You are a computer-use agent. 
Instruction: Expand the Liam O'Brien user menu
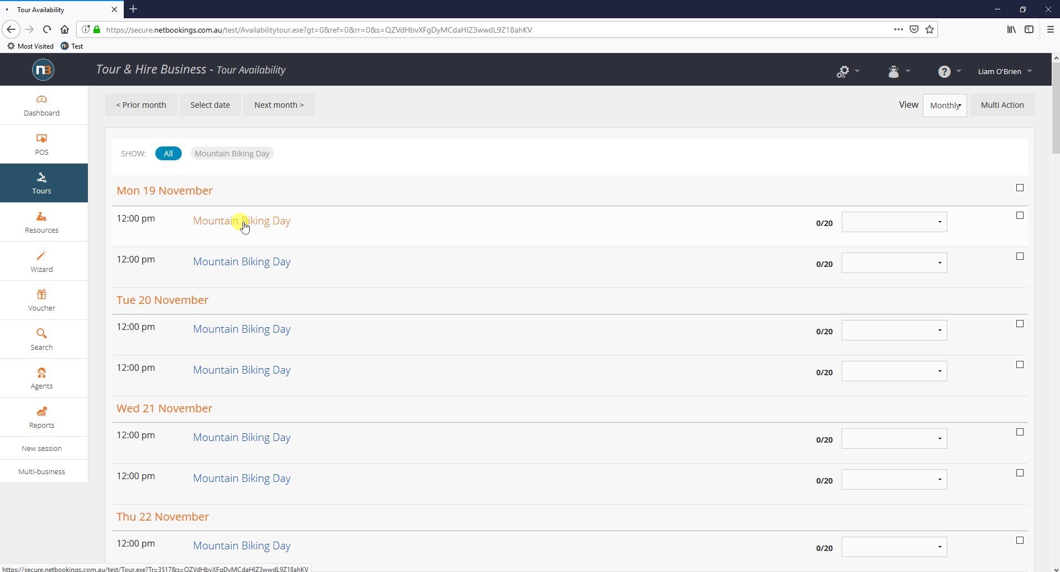click(1005, 71)
